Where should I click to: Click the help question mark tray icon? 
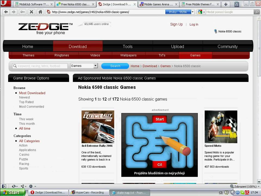[x=226, y=192]
